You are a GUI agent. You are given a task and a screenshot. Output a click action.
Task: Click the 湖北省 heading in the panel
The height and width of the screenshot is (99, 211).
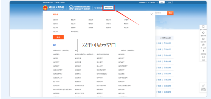[55, 14]
